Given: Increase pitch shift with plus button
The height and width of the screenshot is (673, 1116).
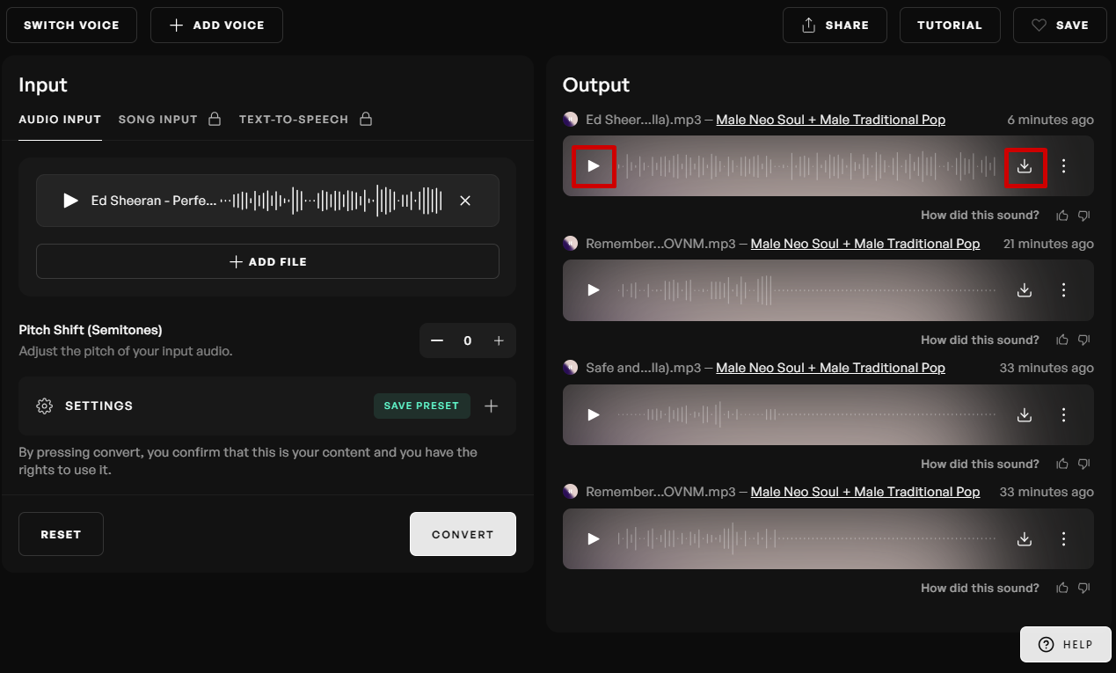Looking at the screenshot, I should point(499,340).
